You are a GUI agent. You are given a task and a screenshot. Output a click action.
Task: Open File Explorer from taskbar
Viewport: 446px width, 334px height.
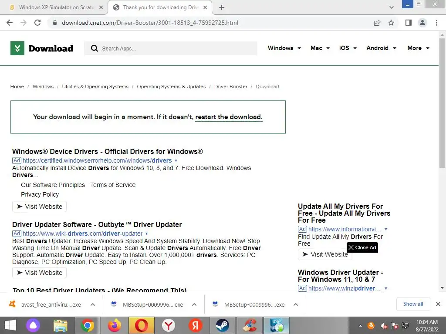(60, 325)
